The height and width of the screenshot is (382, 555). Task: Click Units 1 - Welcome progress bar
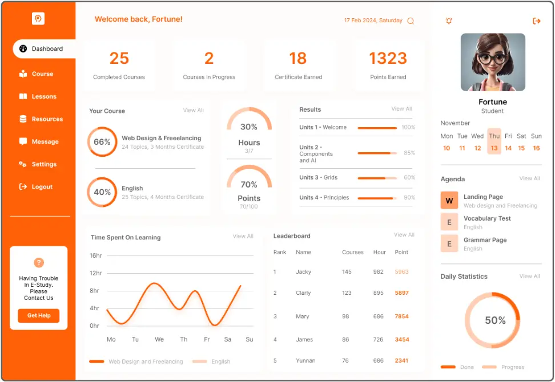377,128
